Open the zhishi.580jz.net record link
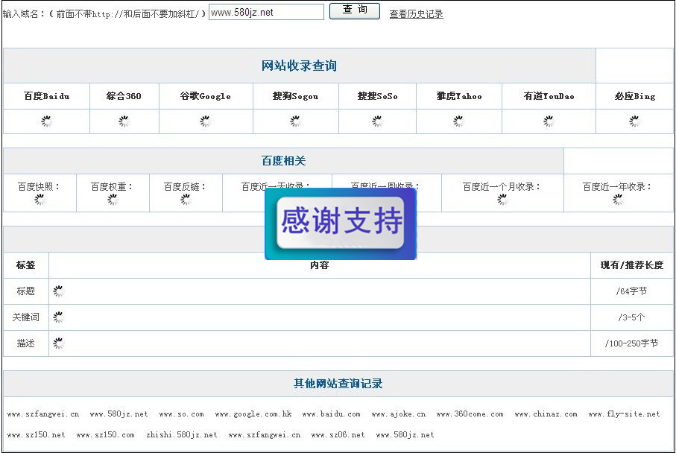 coord(182,435)
